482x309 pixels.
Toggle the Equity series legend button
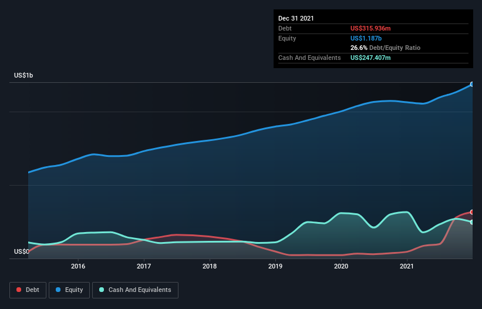click(69, 290)
